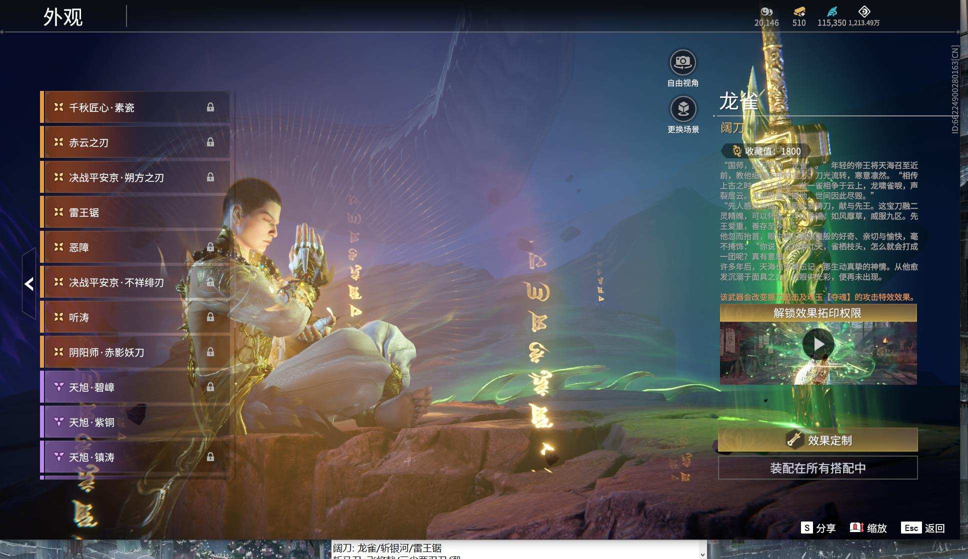The height and width of the screenshot is (559, 968).
Task: Choose the 天旭·紫铜 purple skin
Action: pos(135,422)
